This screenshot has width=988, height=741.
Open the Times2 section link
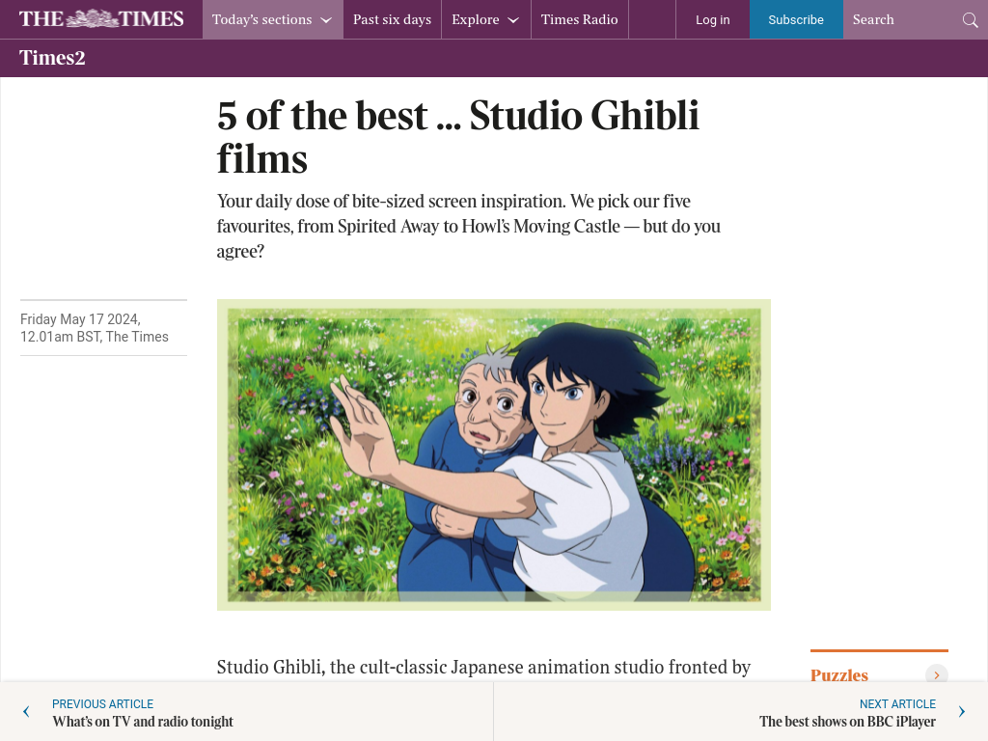click(x=52, y=58)
